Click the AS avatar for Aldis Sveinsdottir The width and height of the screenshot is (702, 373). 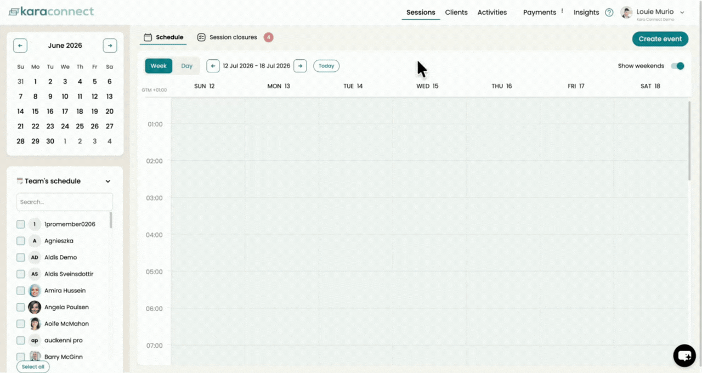(35, 274)
